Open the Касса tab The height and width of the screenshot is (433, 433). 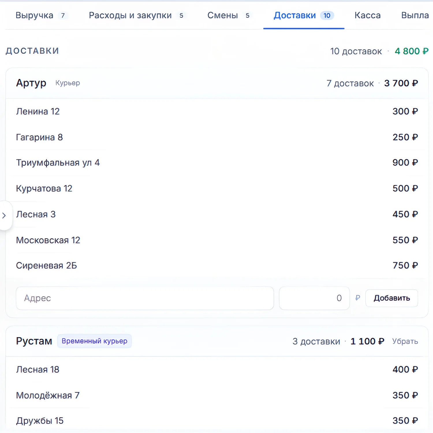pyautogui.click(x=367, y=15)
